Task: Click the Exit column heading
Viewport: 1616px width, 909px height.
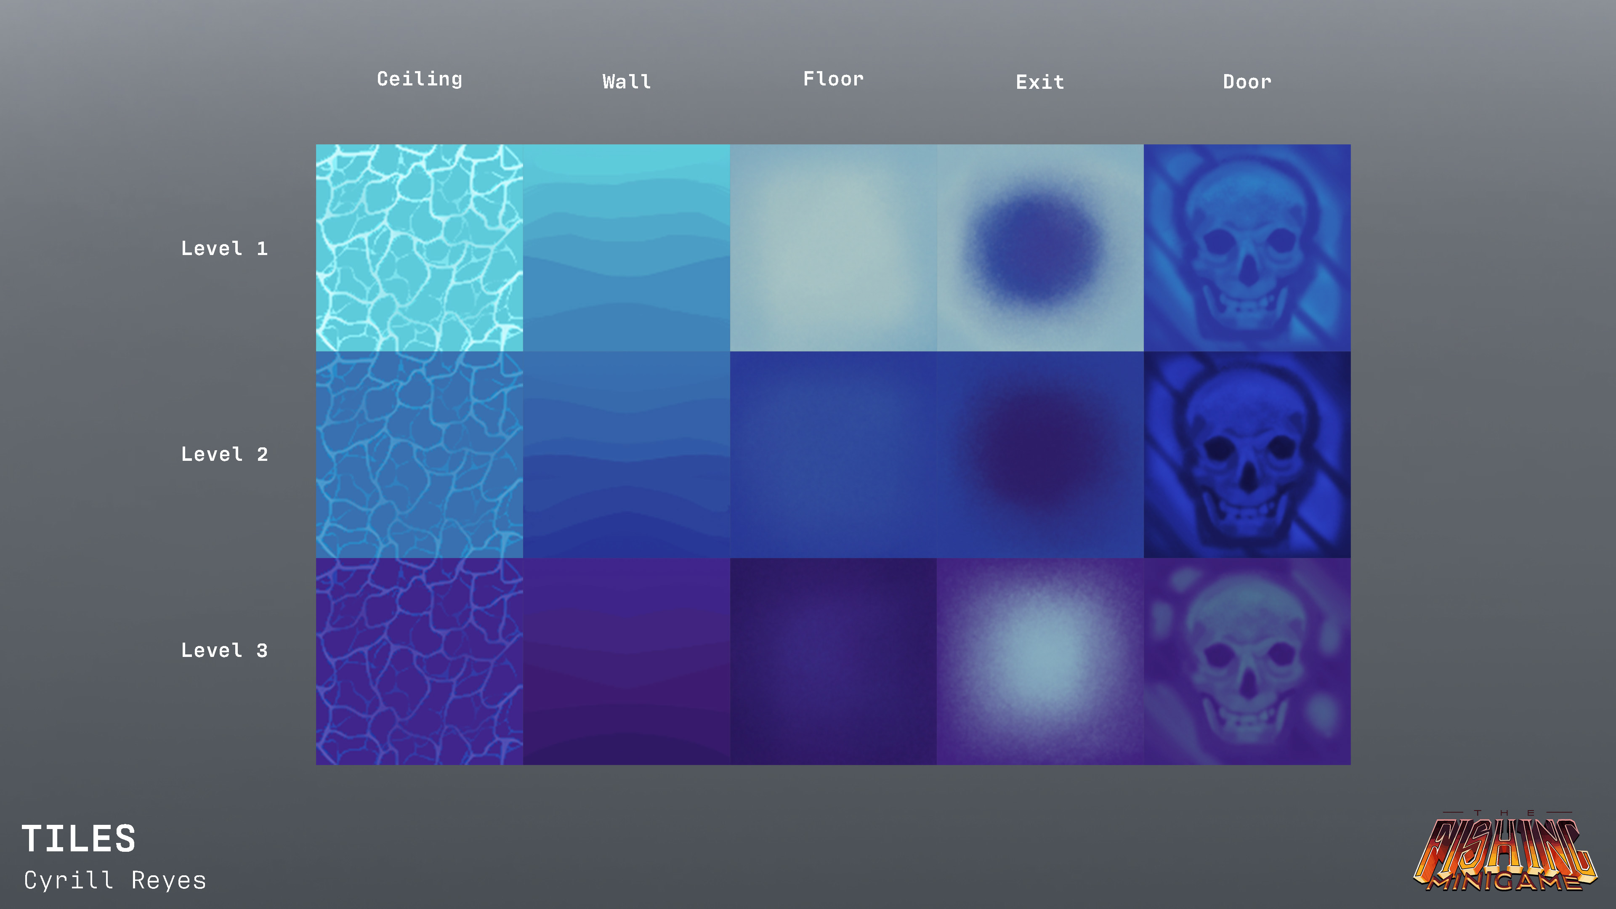Action: (x=1040, y=82)
